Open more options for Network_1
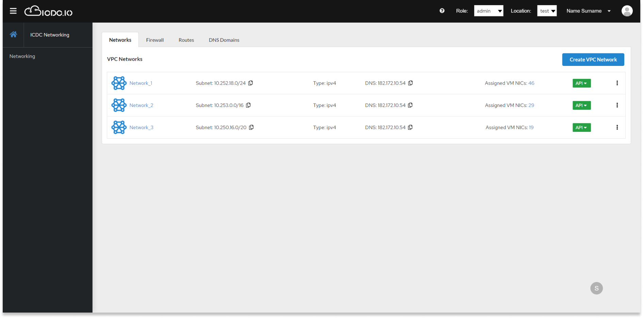The height and width of the screenshot is (318, 643). pos(617,83)
